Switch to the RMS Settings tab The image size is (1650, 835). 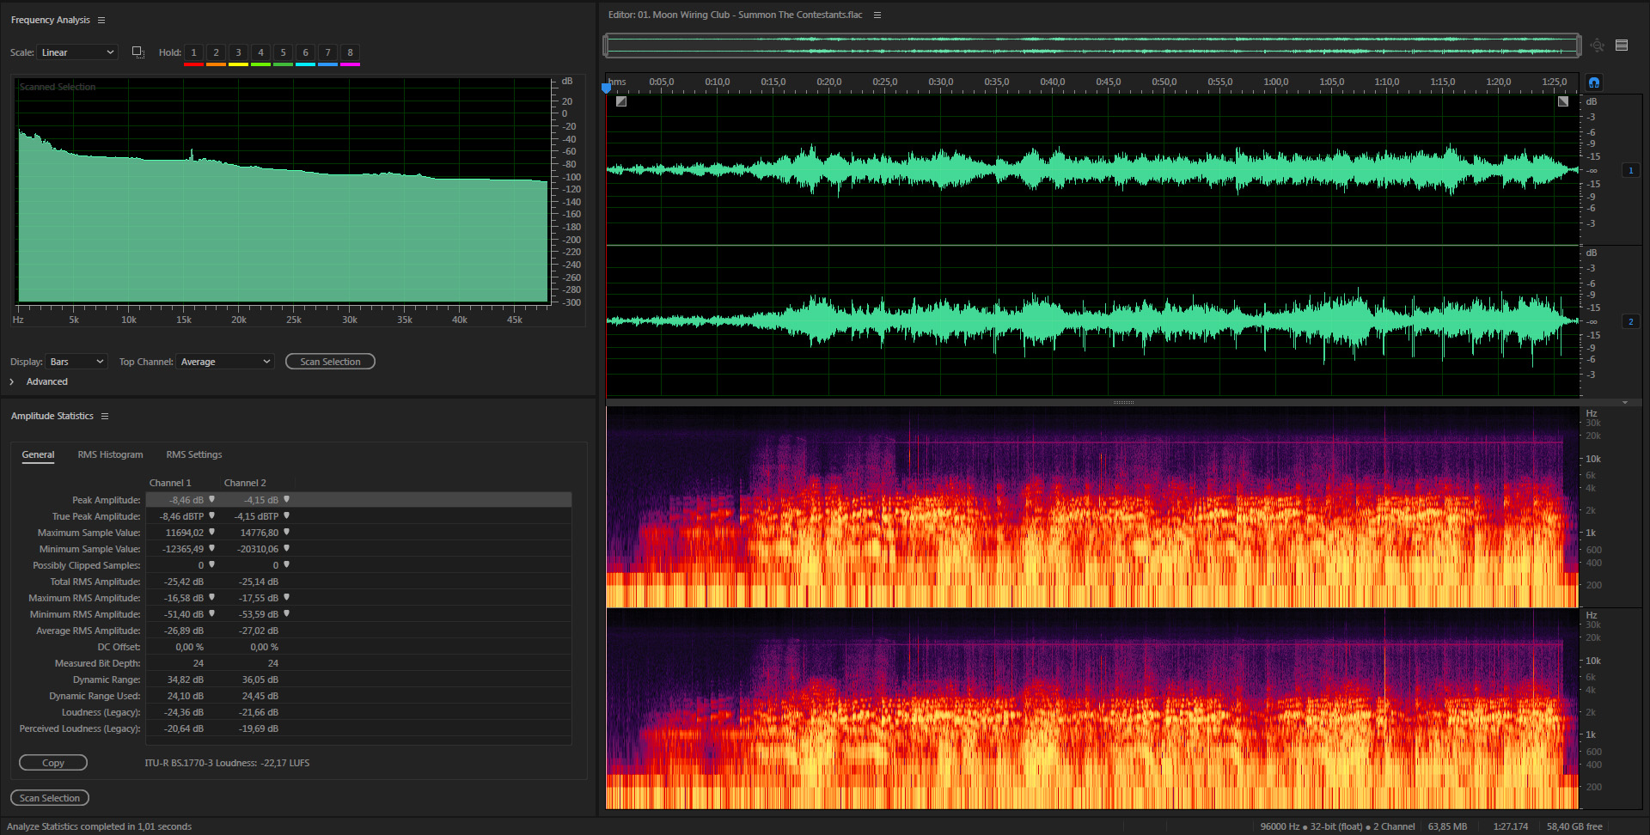[x=194, y=454]
